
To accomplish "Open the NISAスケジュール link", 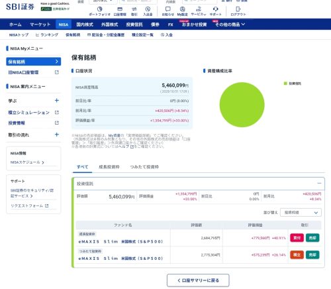I will (x=27, y=162).
